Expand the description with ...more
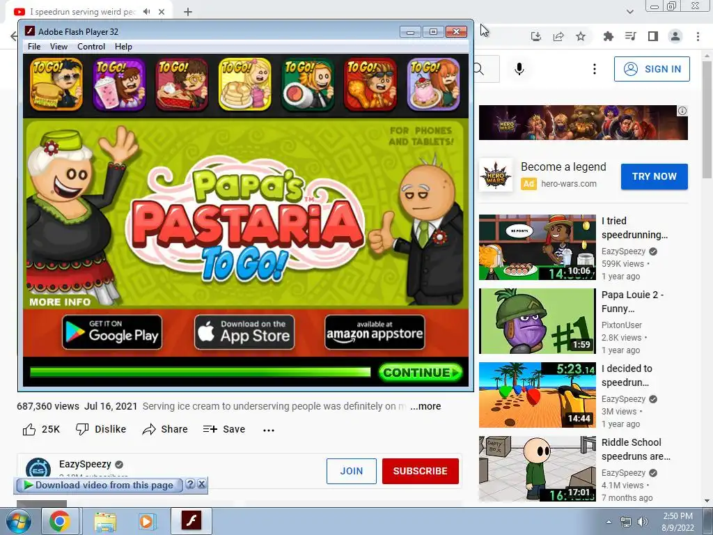 (x=425, y=406)
